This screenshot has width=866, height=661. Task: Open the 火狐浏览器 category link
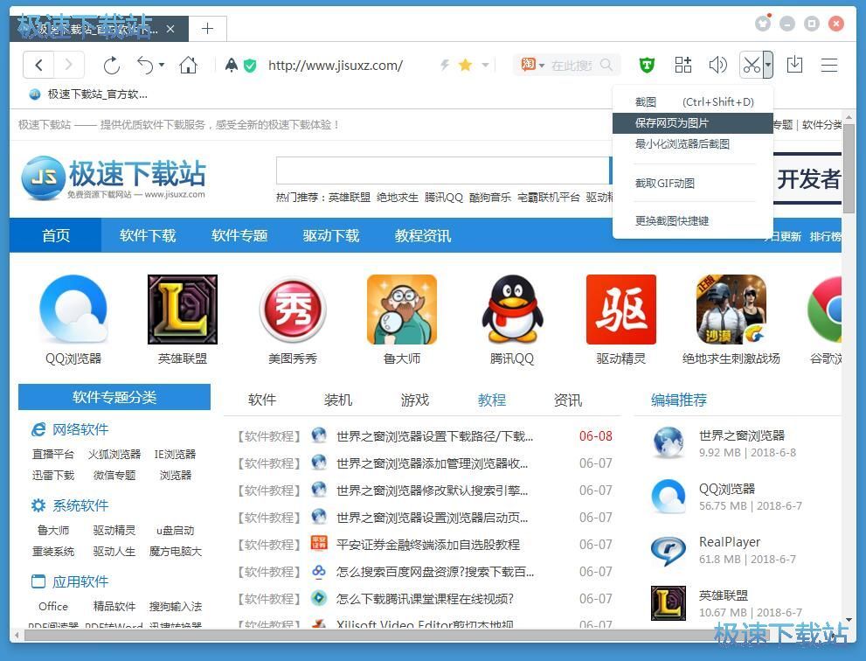[114, 454]
